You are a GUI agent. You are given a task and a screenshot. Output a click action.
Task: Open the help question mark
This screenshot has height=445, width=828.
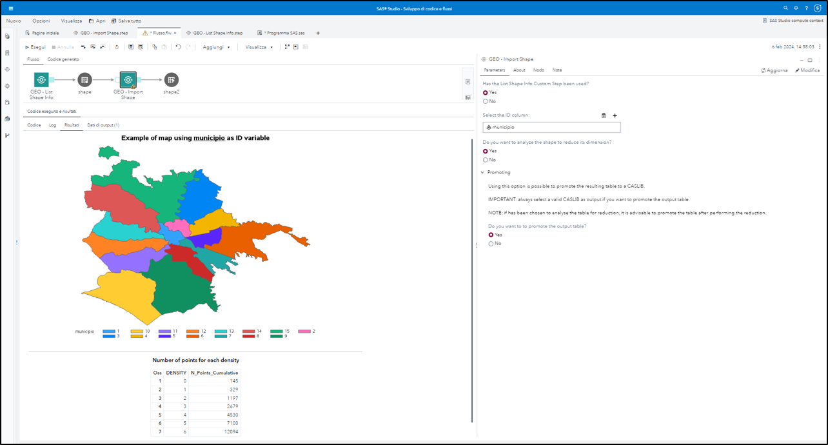pyautogui.click(x=806, y=8)
